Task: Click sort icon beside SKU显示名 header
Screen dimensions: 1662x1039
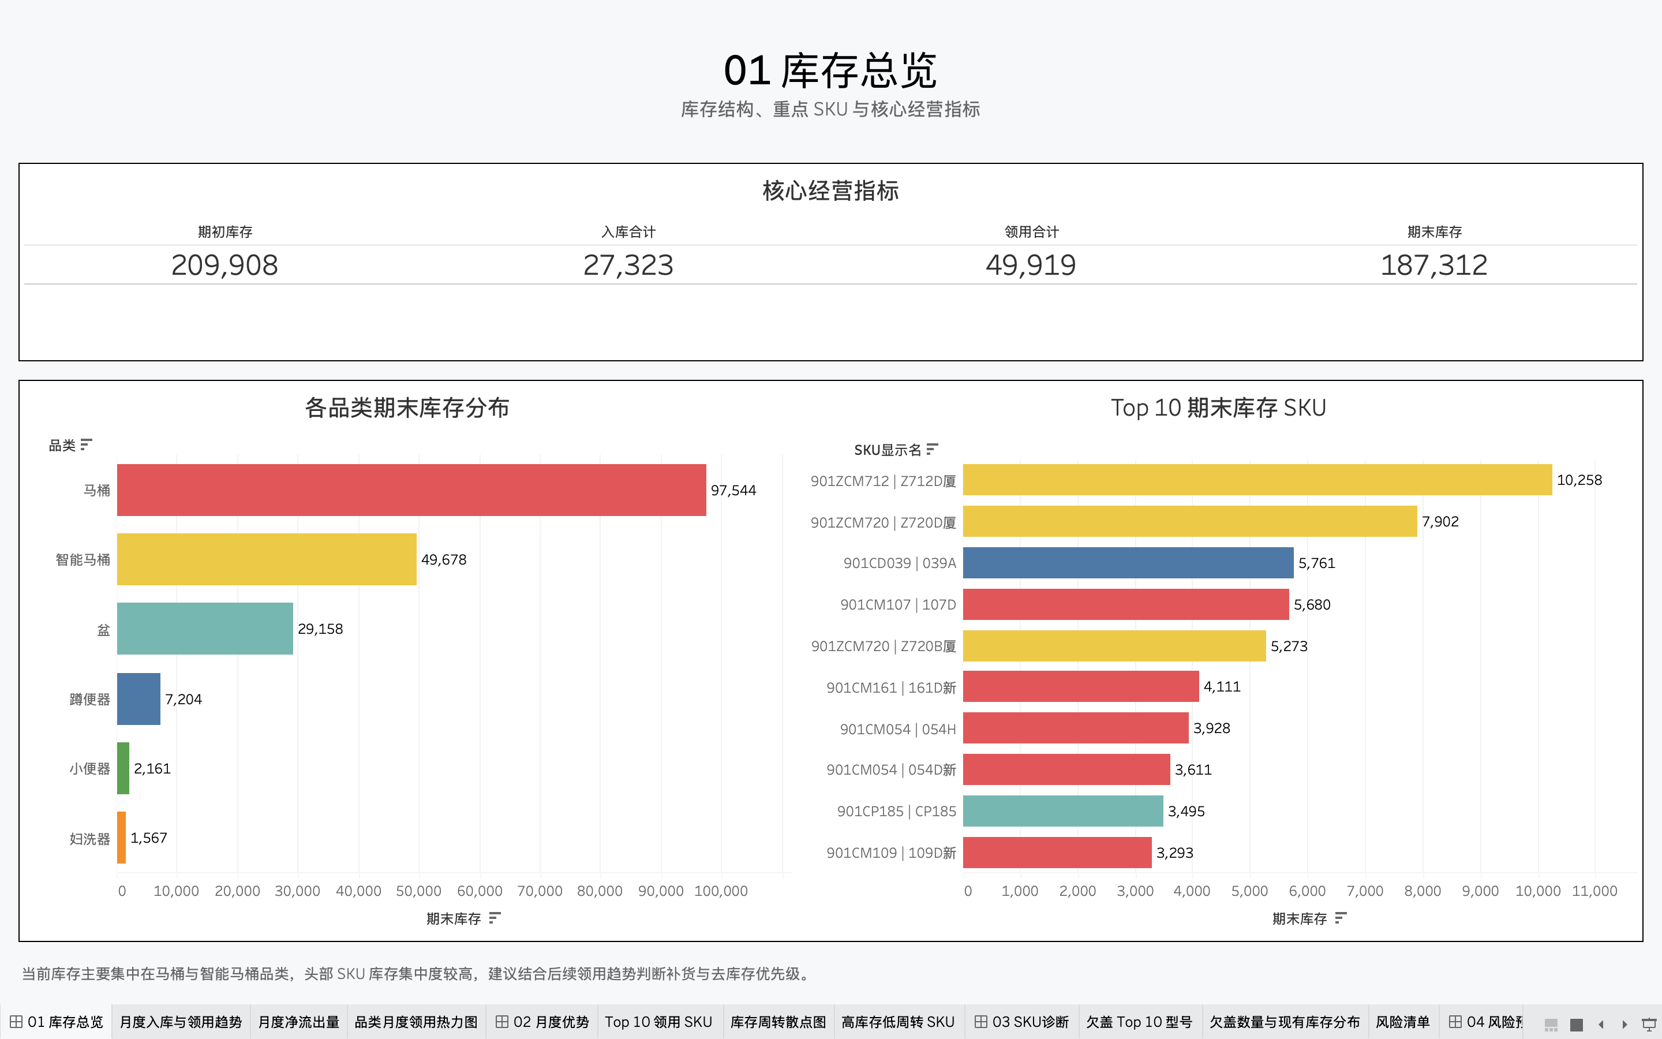Action: click(931, 450)
